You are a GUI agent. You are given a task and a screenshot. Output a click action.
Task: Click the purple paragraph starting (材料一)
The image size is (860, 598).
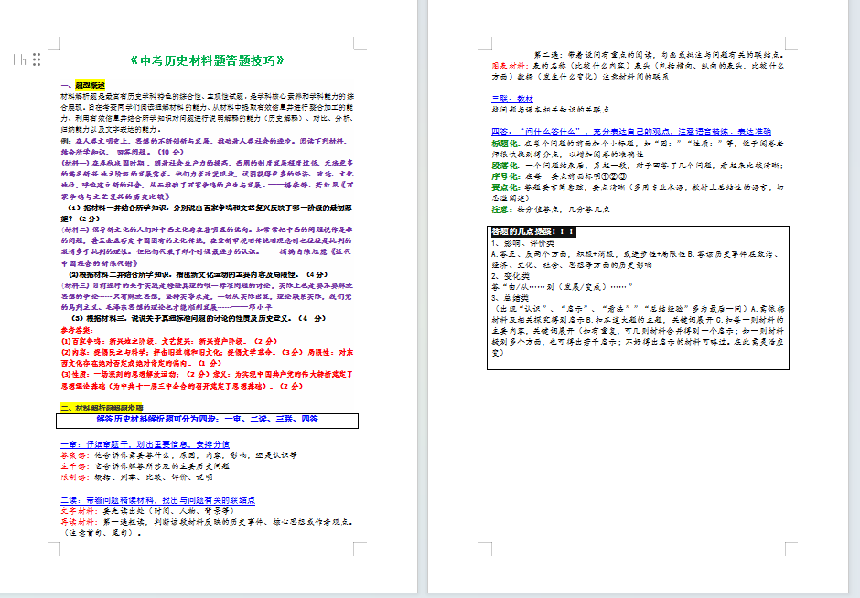click(207, 180)
